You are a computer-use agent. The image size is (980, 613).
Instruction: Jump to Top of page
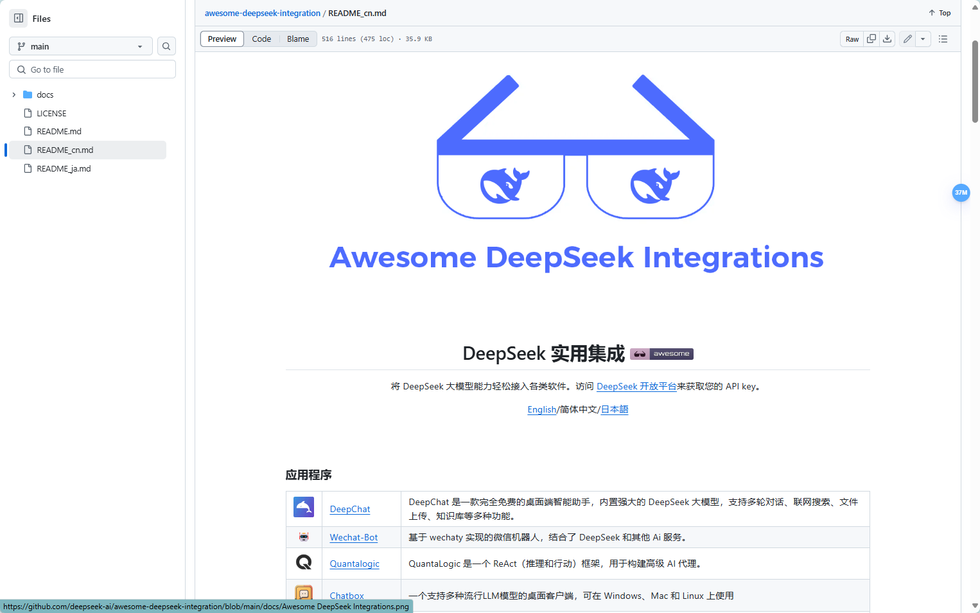point(940,13)
